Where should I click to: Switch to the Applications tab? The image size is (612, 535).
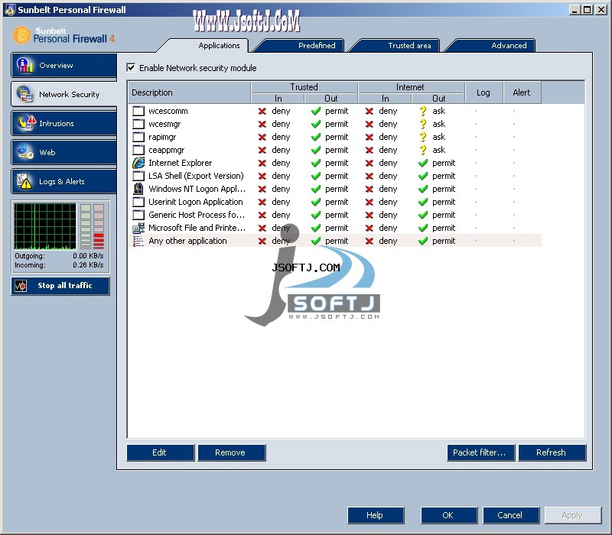[x=219, y=46]
